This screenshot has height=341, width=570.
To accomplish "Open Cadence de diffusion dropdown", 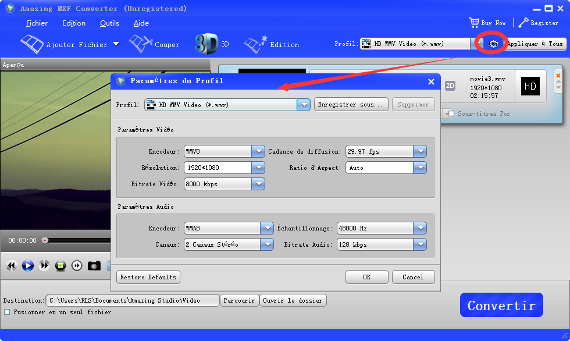I will [420, 151].
